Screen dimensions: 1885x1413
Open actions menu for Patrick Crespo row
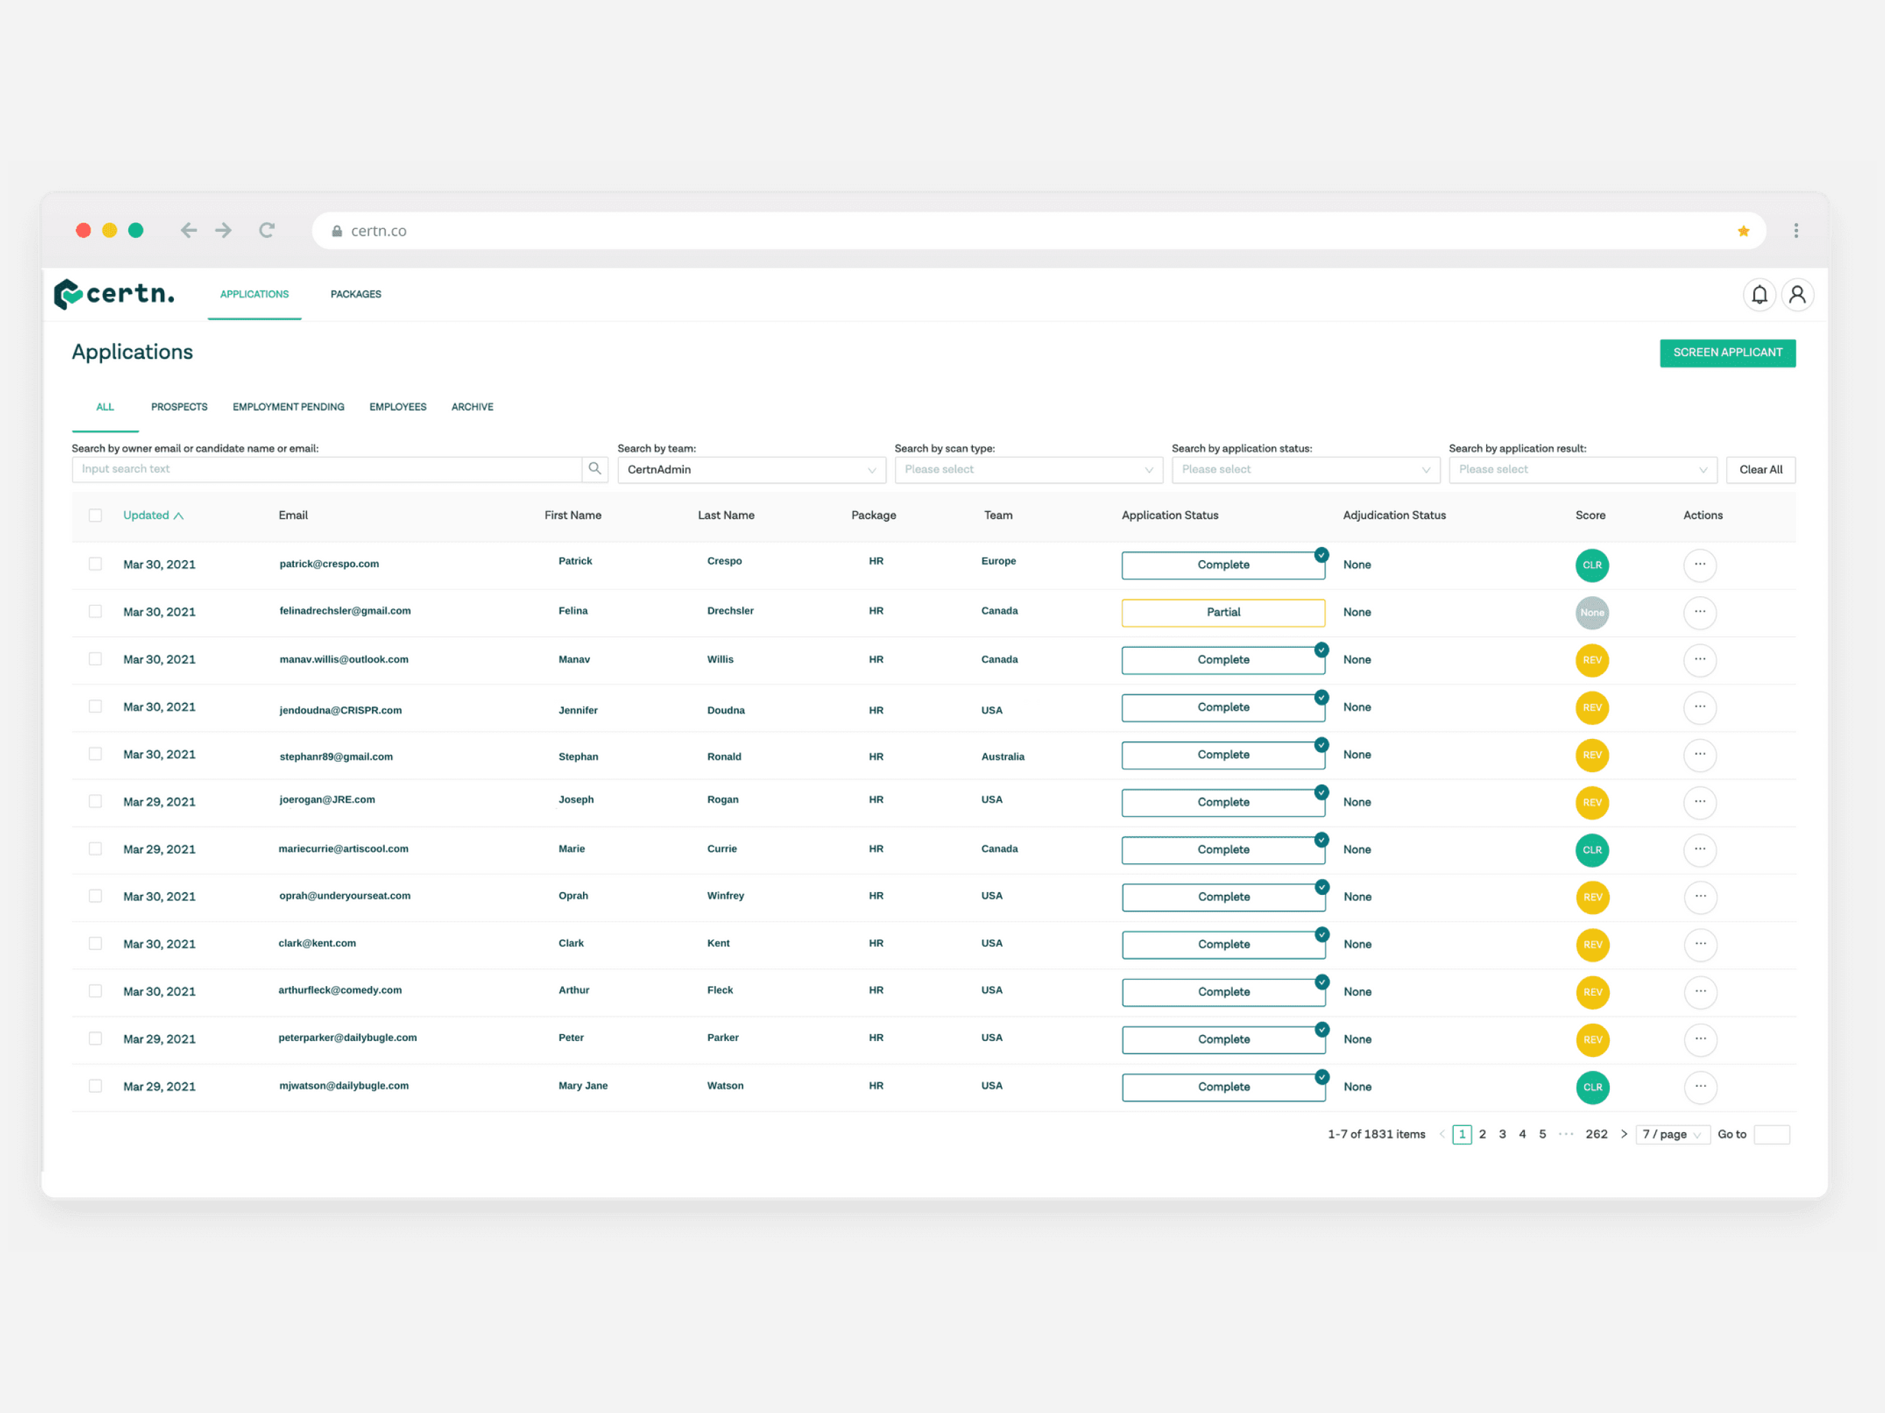coord(1699,564)
